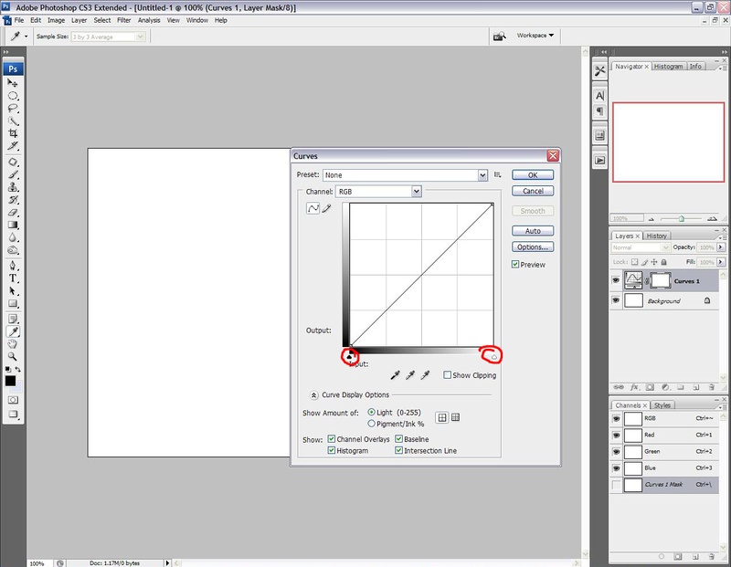The image size is (731, 567).
Task: Open the layer blend mode dropdown
Action: click(x=641, y=247)
